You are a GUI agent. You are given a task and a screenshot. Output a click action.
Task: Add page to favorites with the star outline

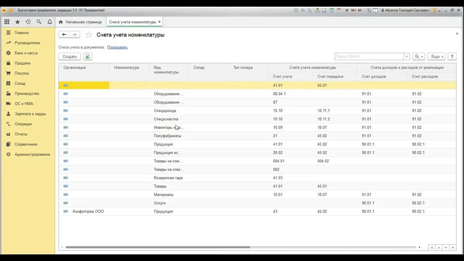(x=88, y=35)
